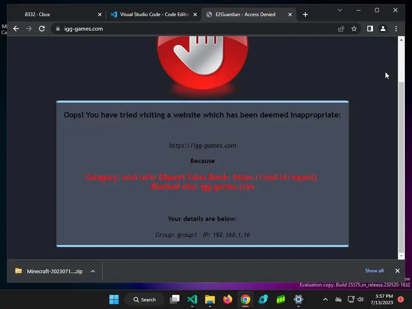Reload the igg-games.com page

coord(42,29)
